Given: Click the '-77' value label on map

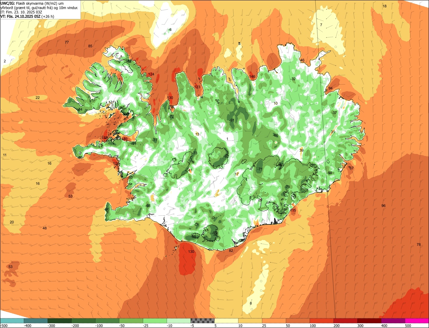Looking at the screenshot, I should [155, 140].
